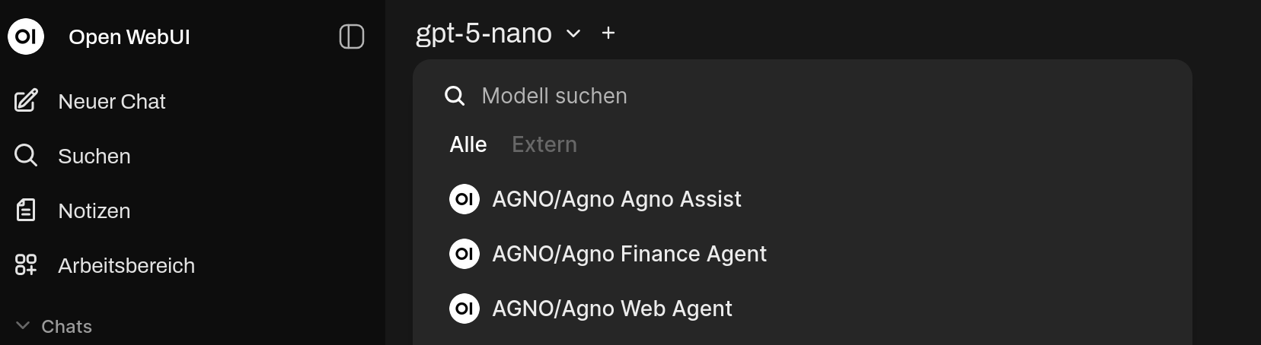Viewport: 1261px width, 345px height.
Task: Click the Suchen magnifier icon in sidebar
Action: [x=26, y=156]
